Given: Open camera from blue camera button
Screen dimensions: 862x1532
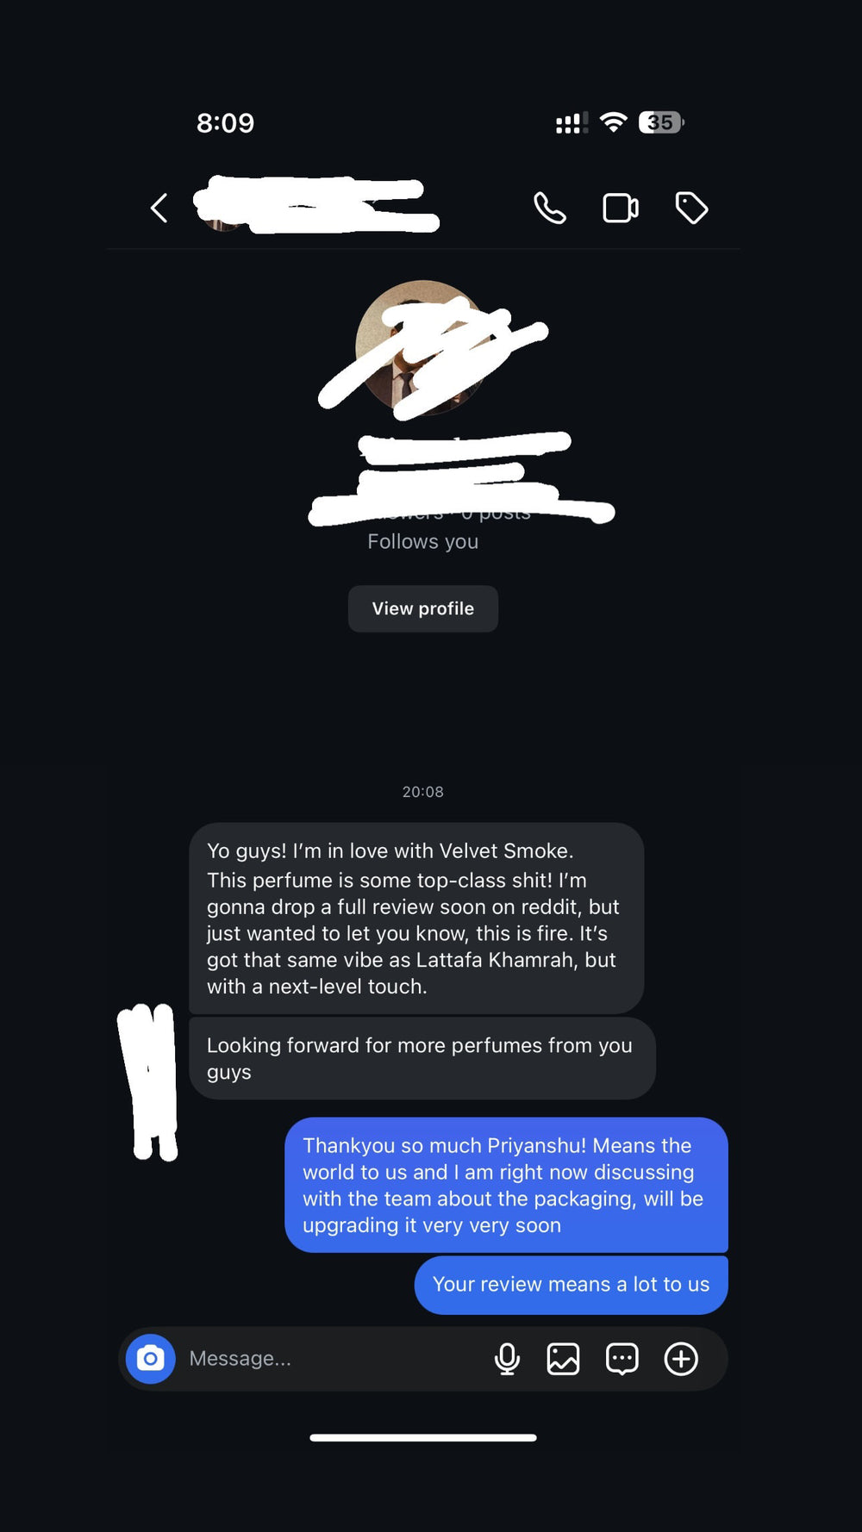Looking at the screenshot, I should coord(151,1359).
